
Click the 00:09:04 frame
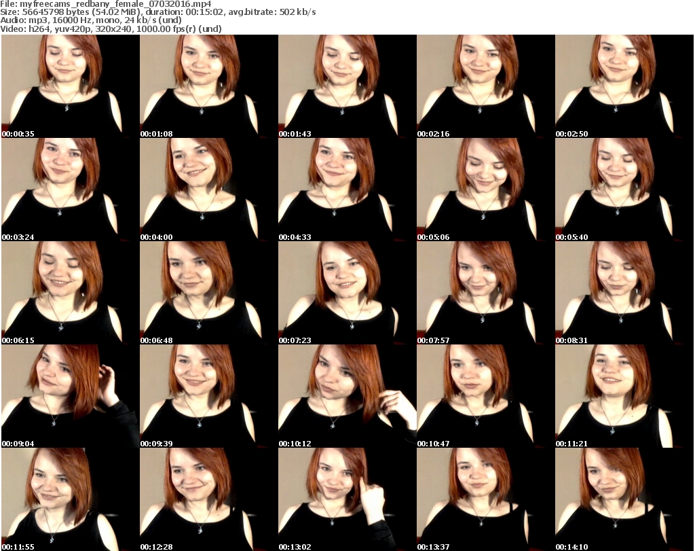point(69,396)
